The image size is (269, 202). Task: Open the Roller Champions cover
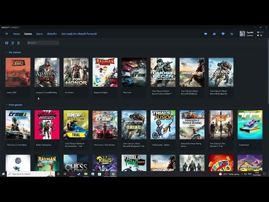pyautogui.click(x=47, y=125)
